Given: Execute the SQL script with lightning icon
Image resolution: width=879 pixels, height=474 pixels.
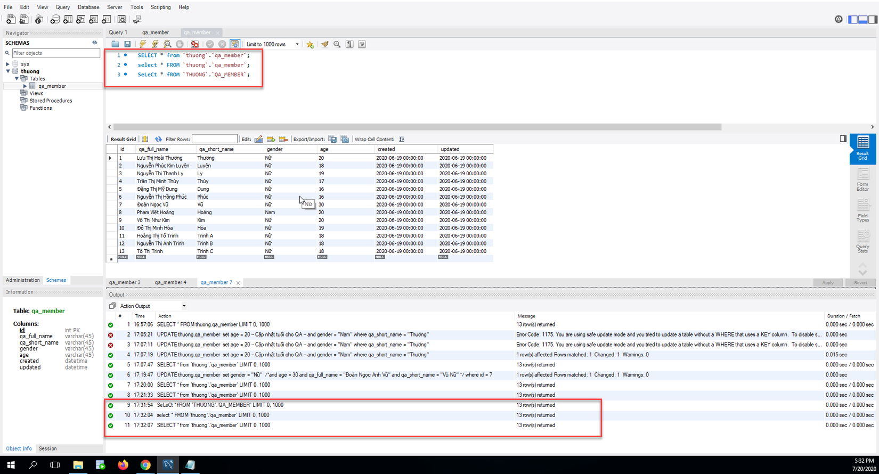Looking at the screenshot, I should click(x=143, y=44).
